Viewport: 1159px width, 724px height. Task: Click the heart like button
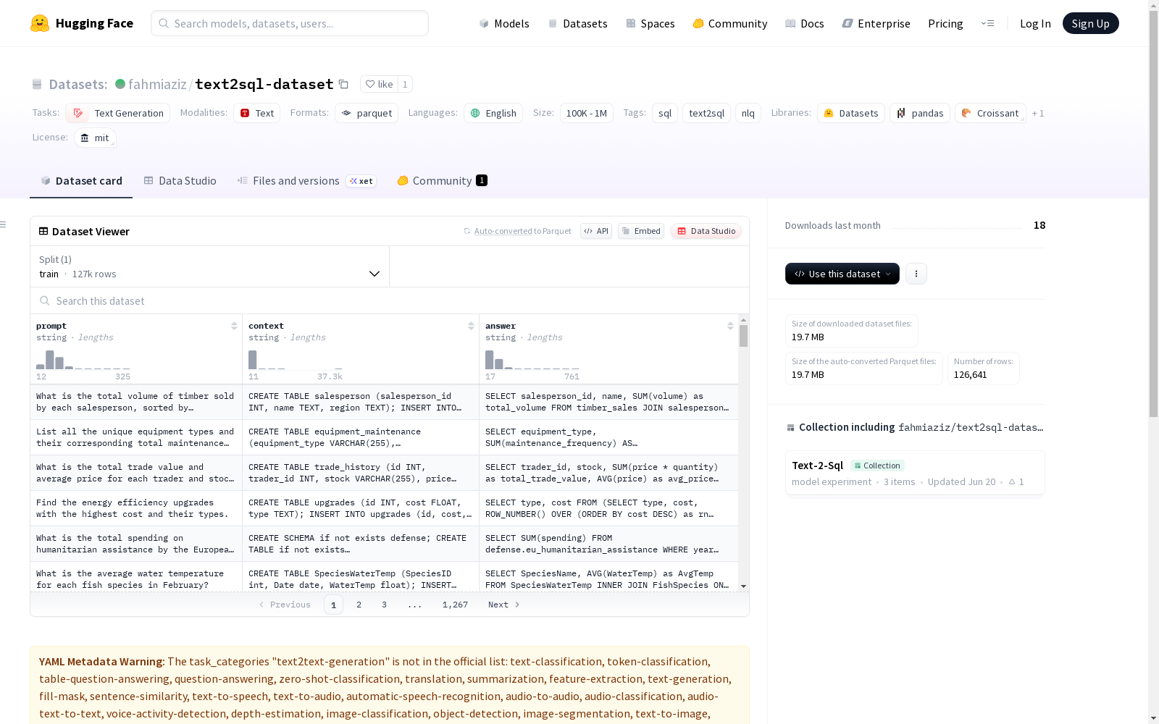click(x=379, y=84)
